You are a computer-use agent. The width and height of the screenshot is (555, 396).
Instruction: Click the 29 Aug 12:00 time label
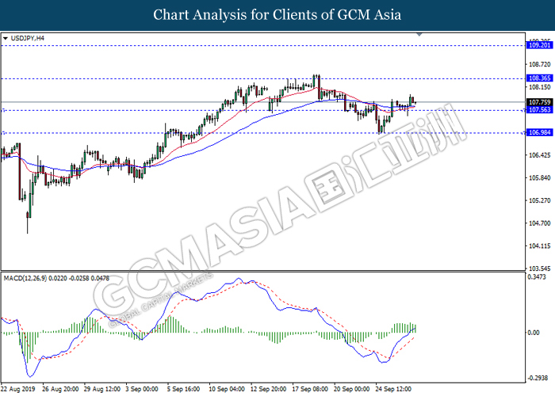pyautogui.click(x=102, y=390)
